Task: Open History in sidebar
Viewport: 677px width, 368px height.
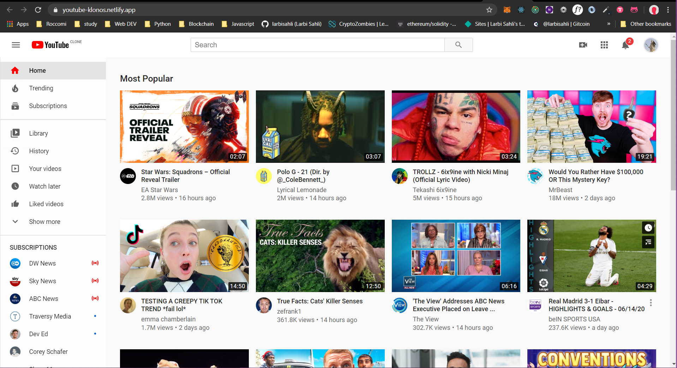Action: coord(53,151)
